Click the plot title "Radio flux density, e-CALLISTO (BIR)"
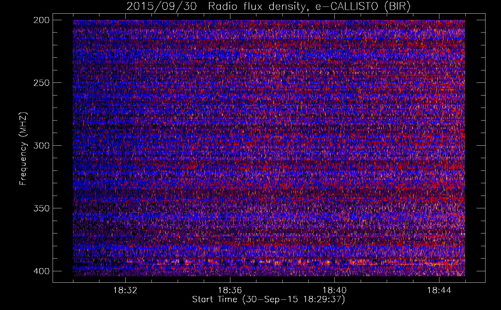Image resolution: width=501 pixels, height=310 pixels. point(309,6)
